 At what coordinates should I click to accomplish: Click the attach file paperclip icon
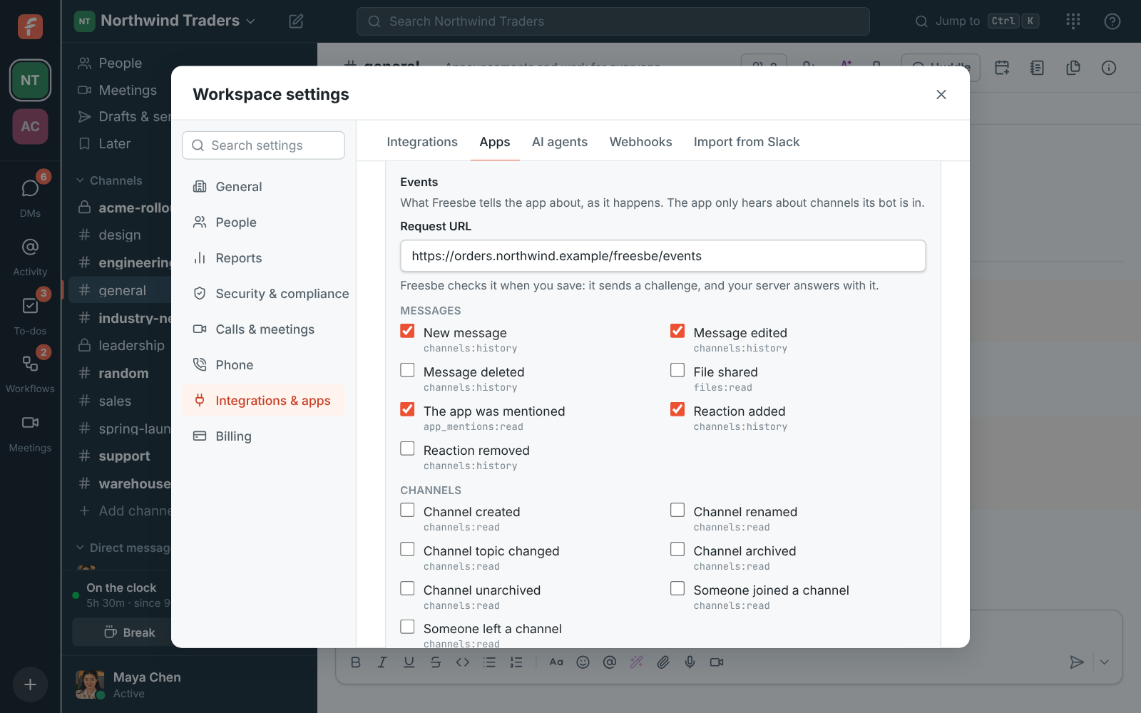(663, 662)
